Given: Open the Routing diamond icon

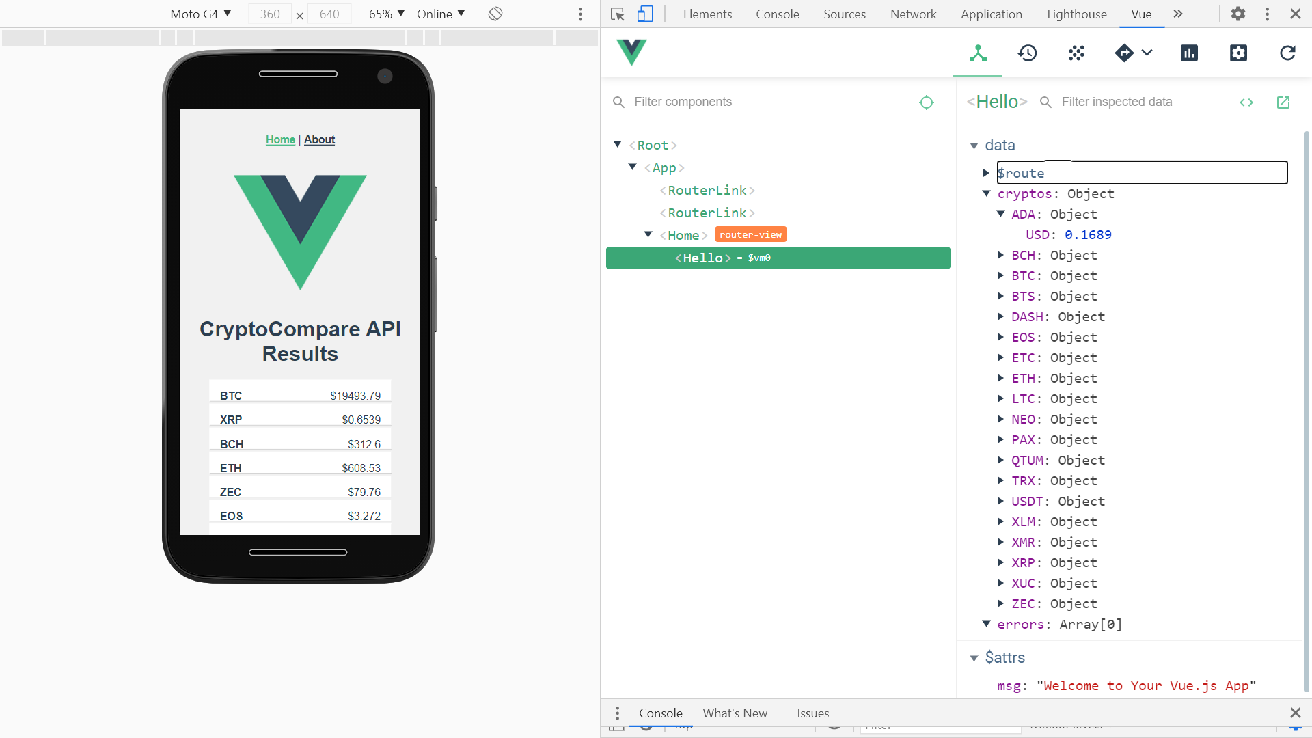Looking at the screenshot, I should 1125,53.
